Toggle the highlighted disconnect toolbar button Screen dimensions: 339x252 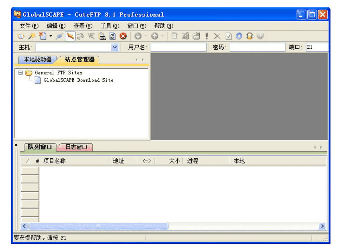click(x=70, y=36)
